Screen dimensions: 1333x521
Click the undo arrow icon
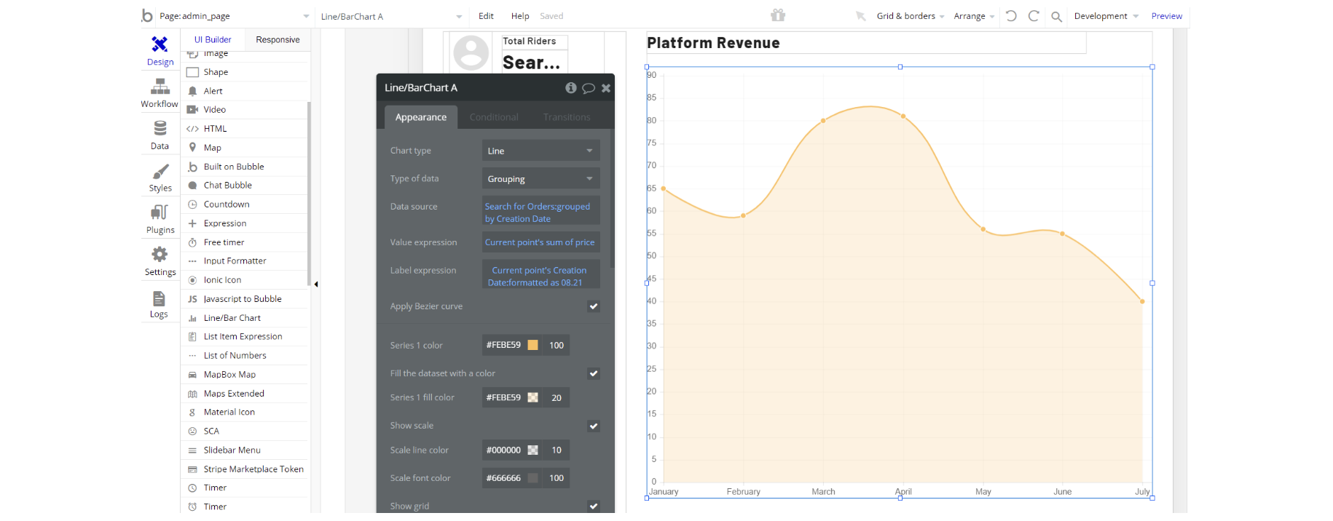1011,16
